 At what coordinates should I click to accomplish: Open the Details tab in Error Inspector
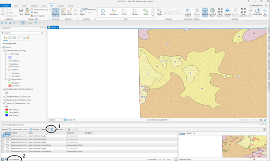click(x=189, y=133)
